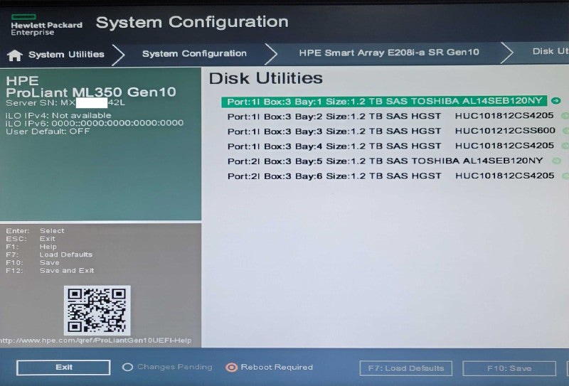Click the iLO IPv4: Not available text
Image resolution: width=569 pixels, height=386 pixels.
pos(58,115)
